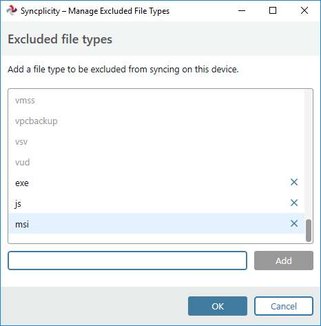The height and width of the screenshot is (326, 321).
Task: Maximize the Syncplicity window
Action: pyautogui.click(x=273, y=10)
